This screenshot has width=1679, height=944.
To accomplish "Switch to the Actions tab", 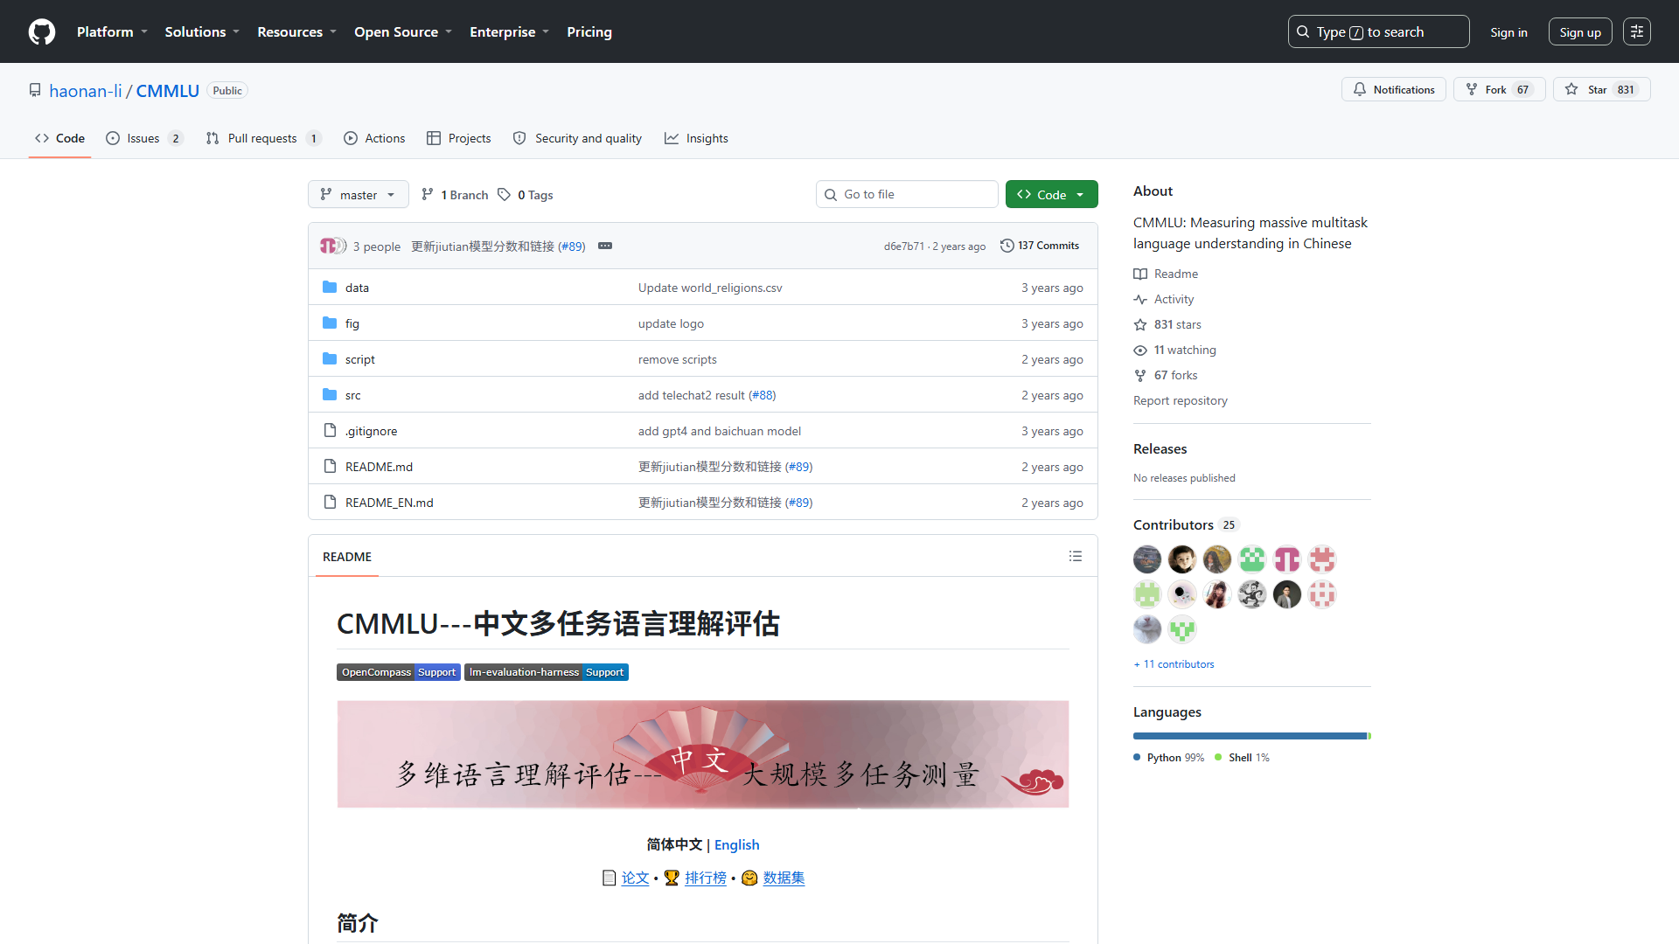I will (x=374, y=138).
